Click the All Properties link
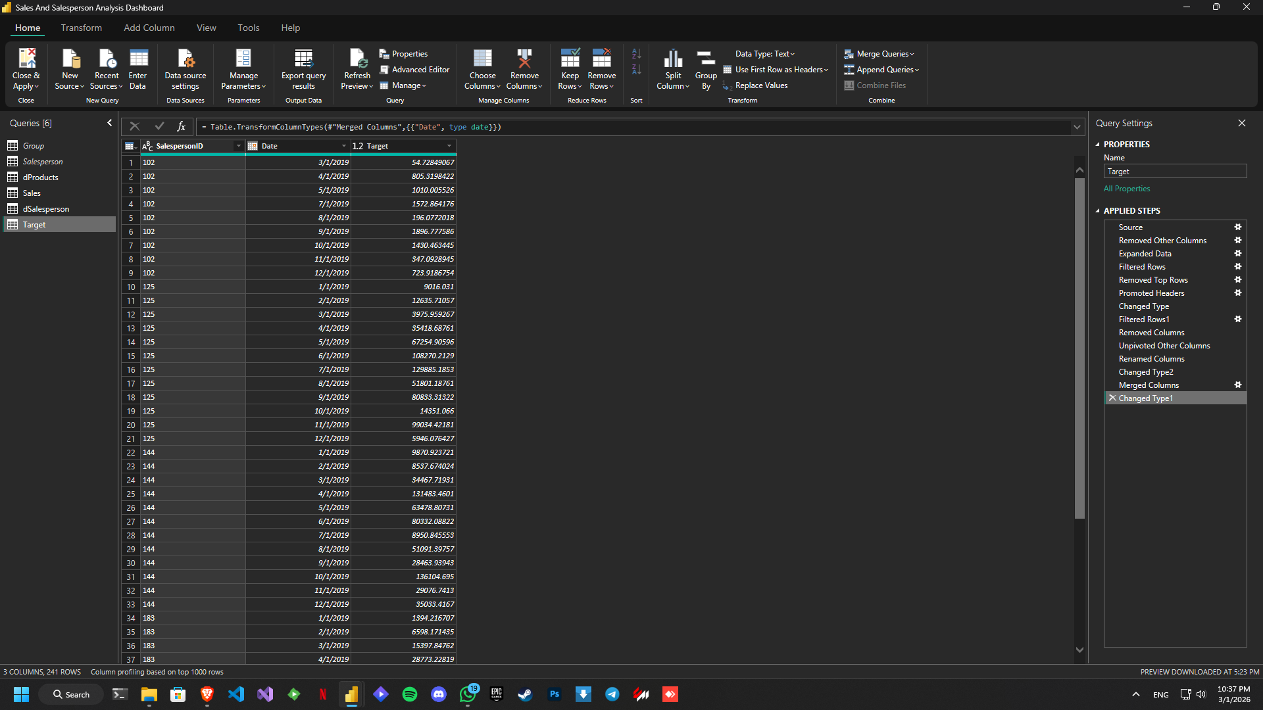This screenshot has width=1263, height=710. (1126, 189)
